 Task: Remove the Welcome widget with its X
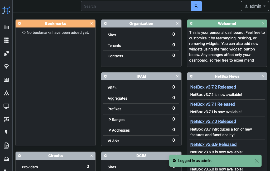point(263,24)
